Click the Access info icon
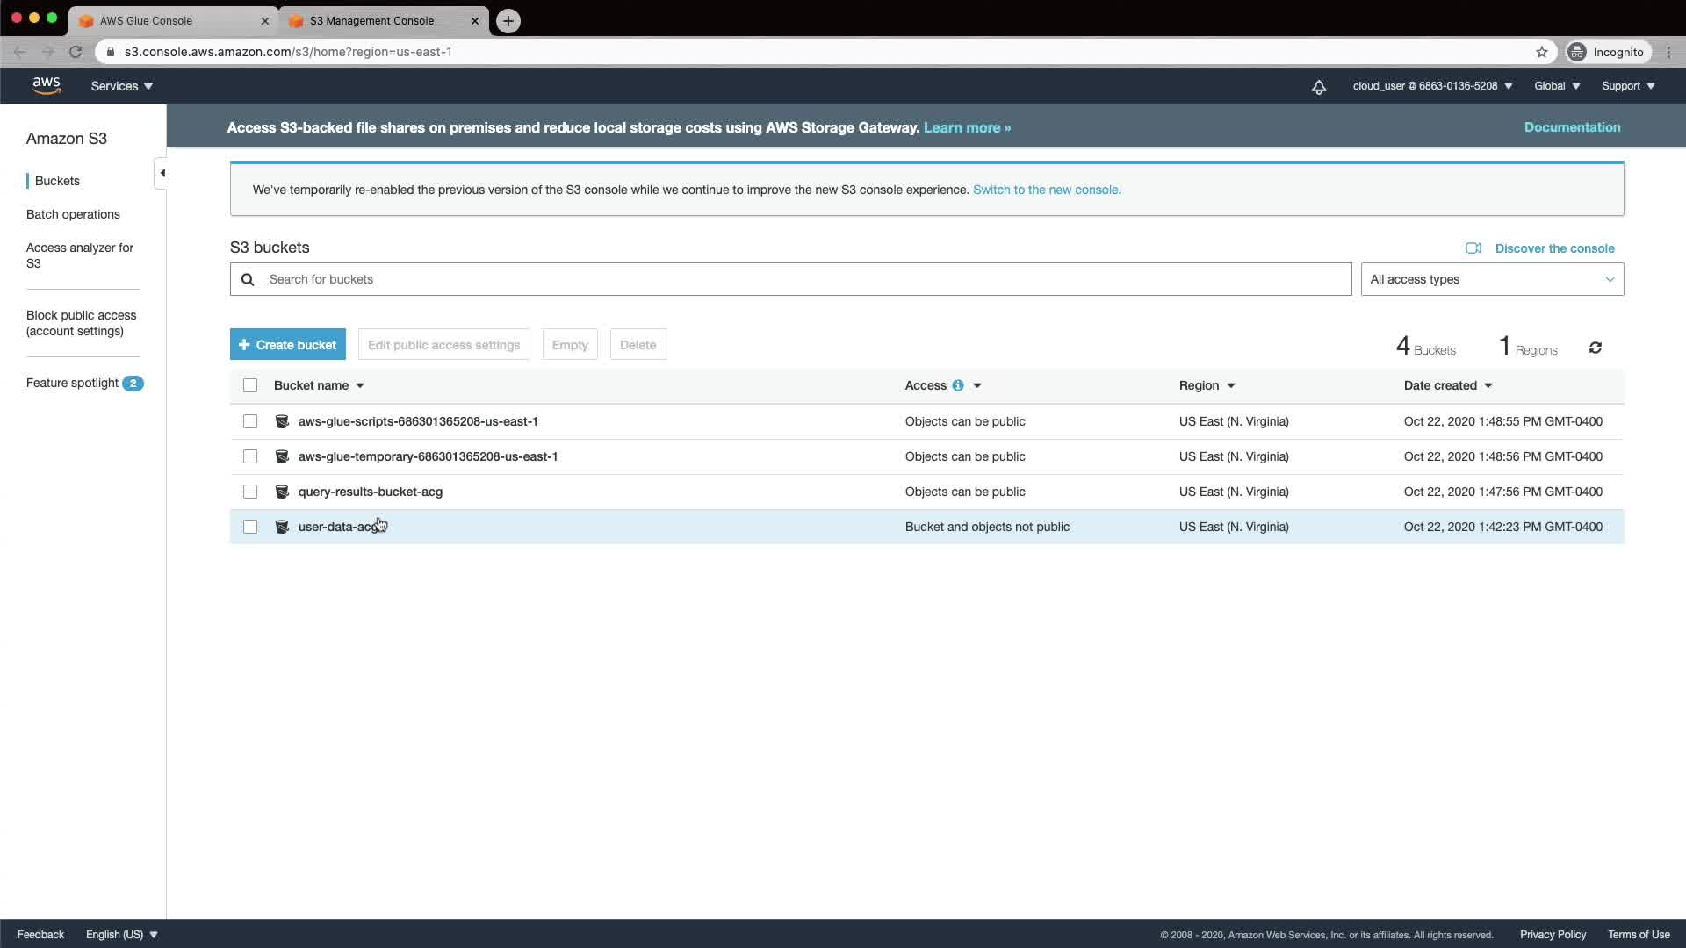This screenshot has width=1686, height=948. (957, 385)
